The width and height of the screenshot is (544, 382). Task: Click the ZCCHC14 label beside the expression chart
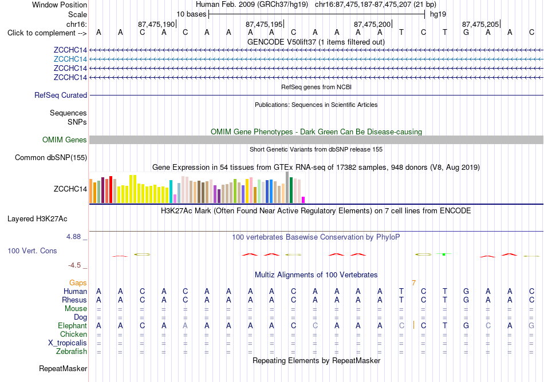pyautogui.click(x=70, y=189)
